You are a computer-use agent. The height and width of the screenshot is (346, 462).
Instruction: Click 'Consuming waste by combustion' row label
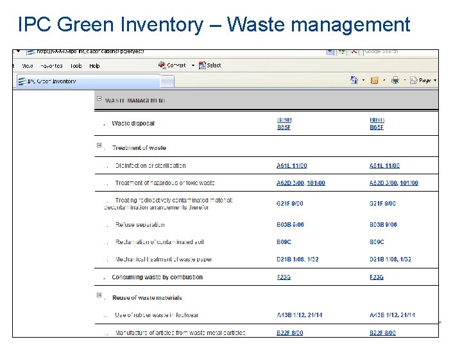[x=157, y=277]
